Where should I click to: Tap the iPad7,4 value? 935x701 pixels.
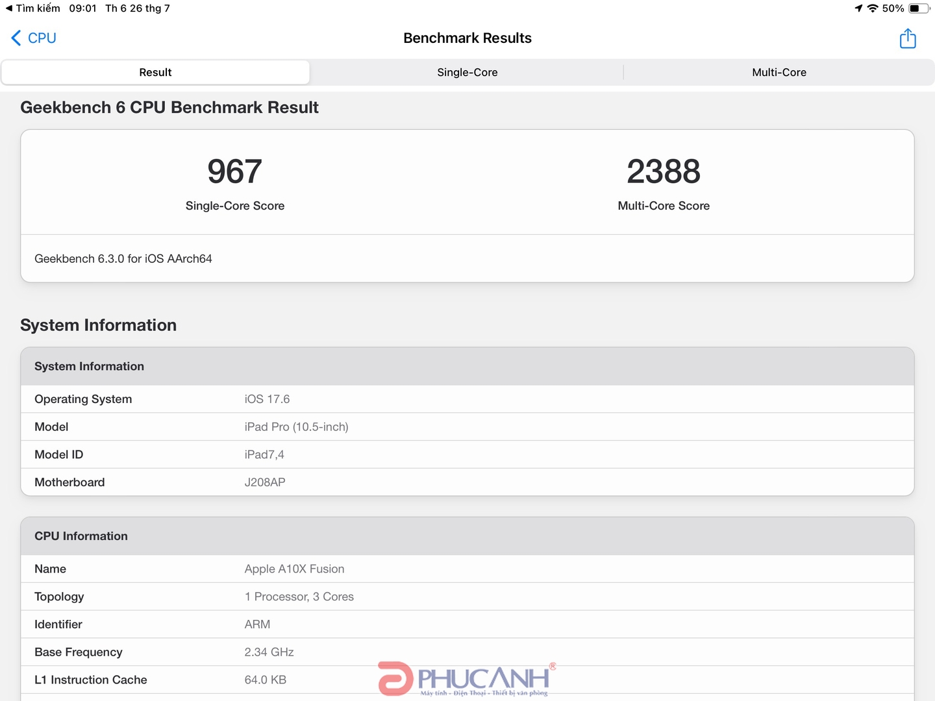pyautogui.click(x=264, y=455)
